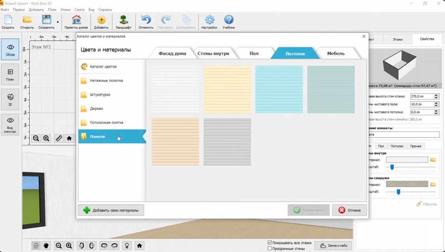The image size is (445, 252).
Task: Select the hand pan tool in 3D toolbar
Action: pos(46,246)
